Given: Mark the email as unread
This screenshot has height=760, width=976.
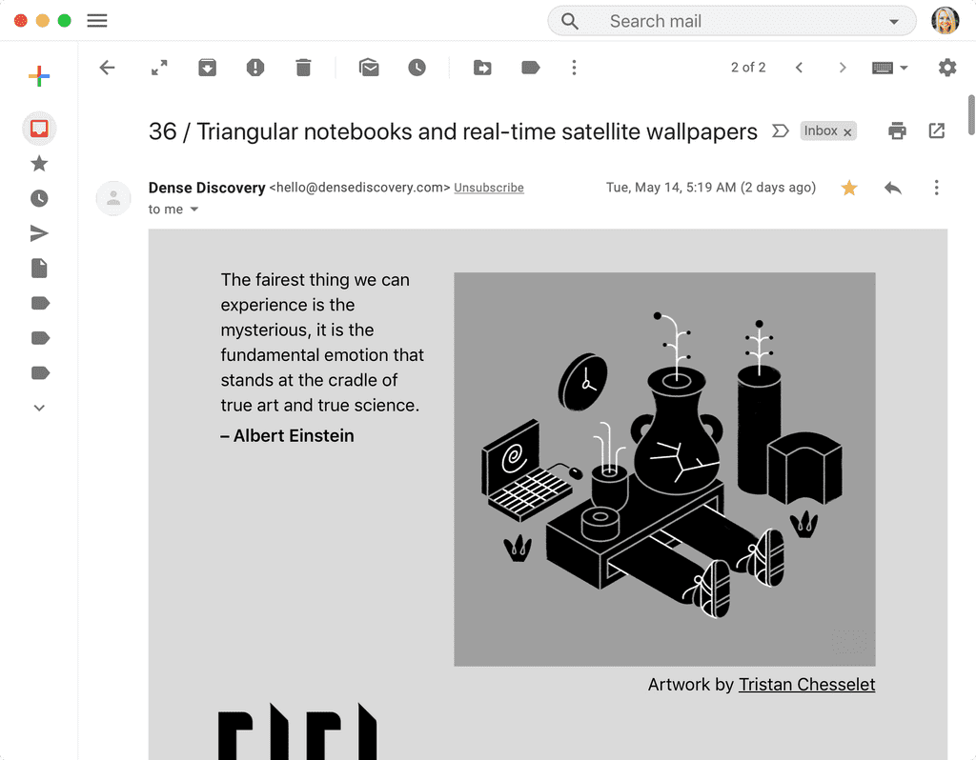Looking at the screenshot, I should tap(369, 68).
